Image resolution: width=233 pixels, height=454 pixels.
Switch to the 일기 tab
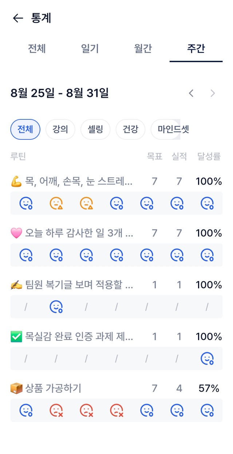90,49
